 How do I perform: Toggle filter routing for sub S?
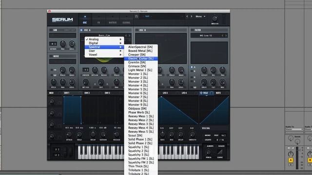pyautogui.click(x=192, y=81)
